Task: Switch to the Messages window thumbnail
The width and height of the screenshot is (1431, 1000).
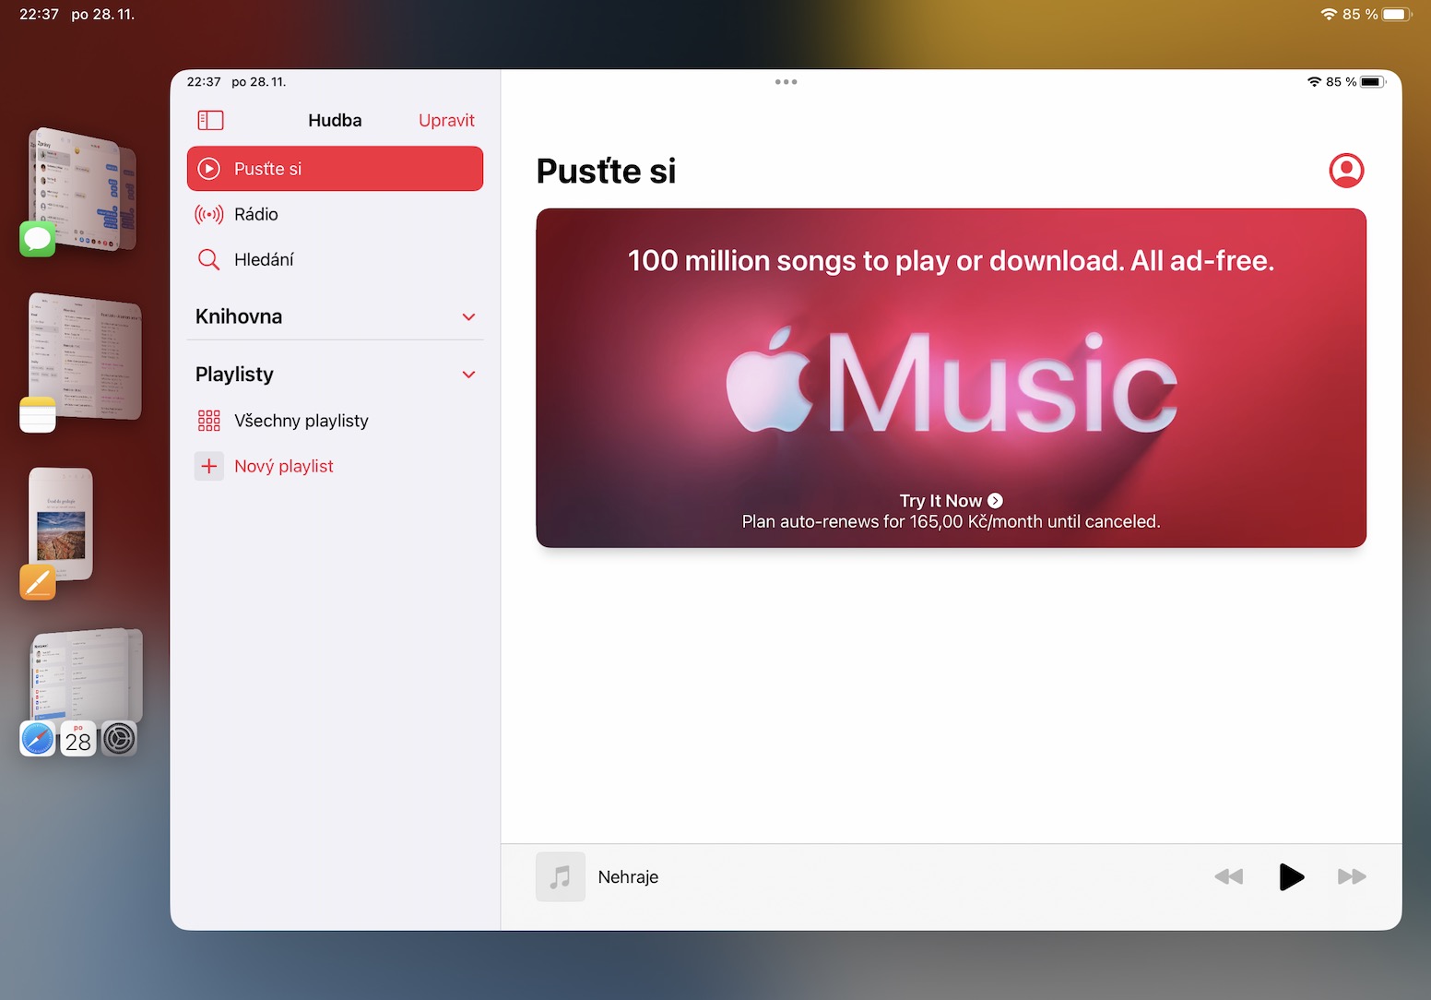Action: tap(83, 190)
